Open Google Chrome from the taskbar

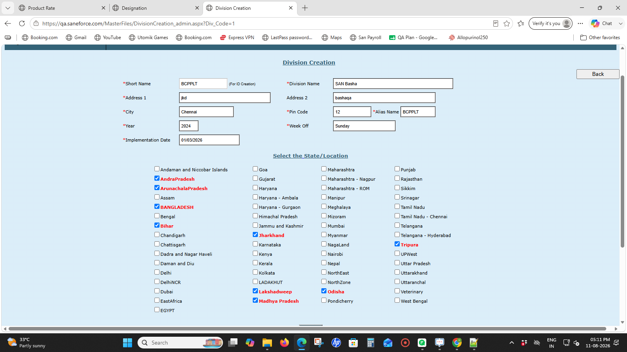[457, 343]
